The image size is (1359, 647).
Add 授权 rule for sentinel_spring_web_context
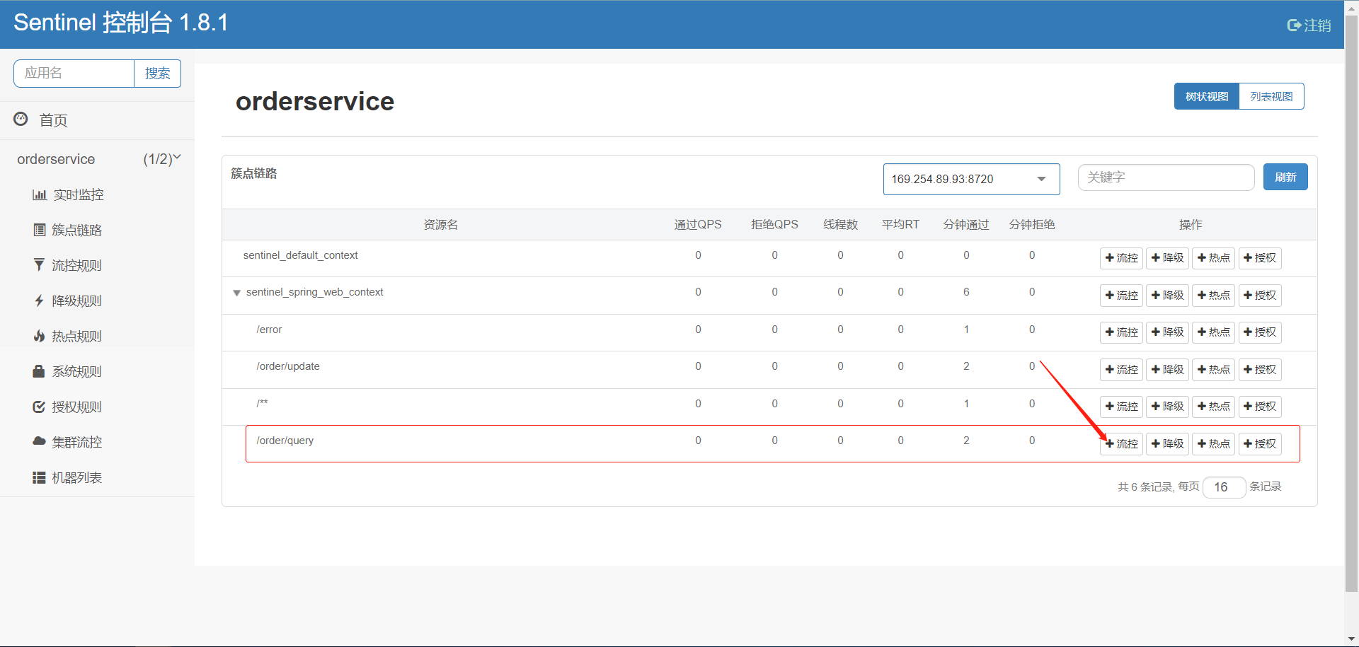[1260, 296]
